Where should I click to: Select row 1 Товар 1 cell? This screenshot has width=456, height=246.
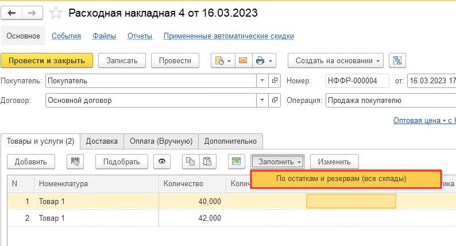click(96, 201)
